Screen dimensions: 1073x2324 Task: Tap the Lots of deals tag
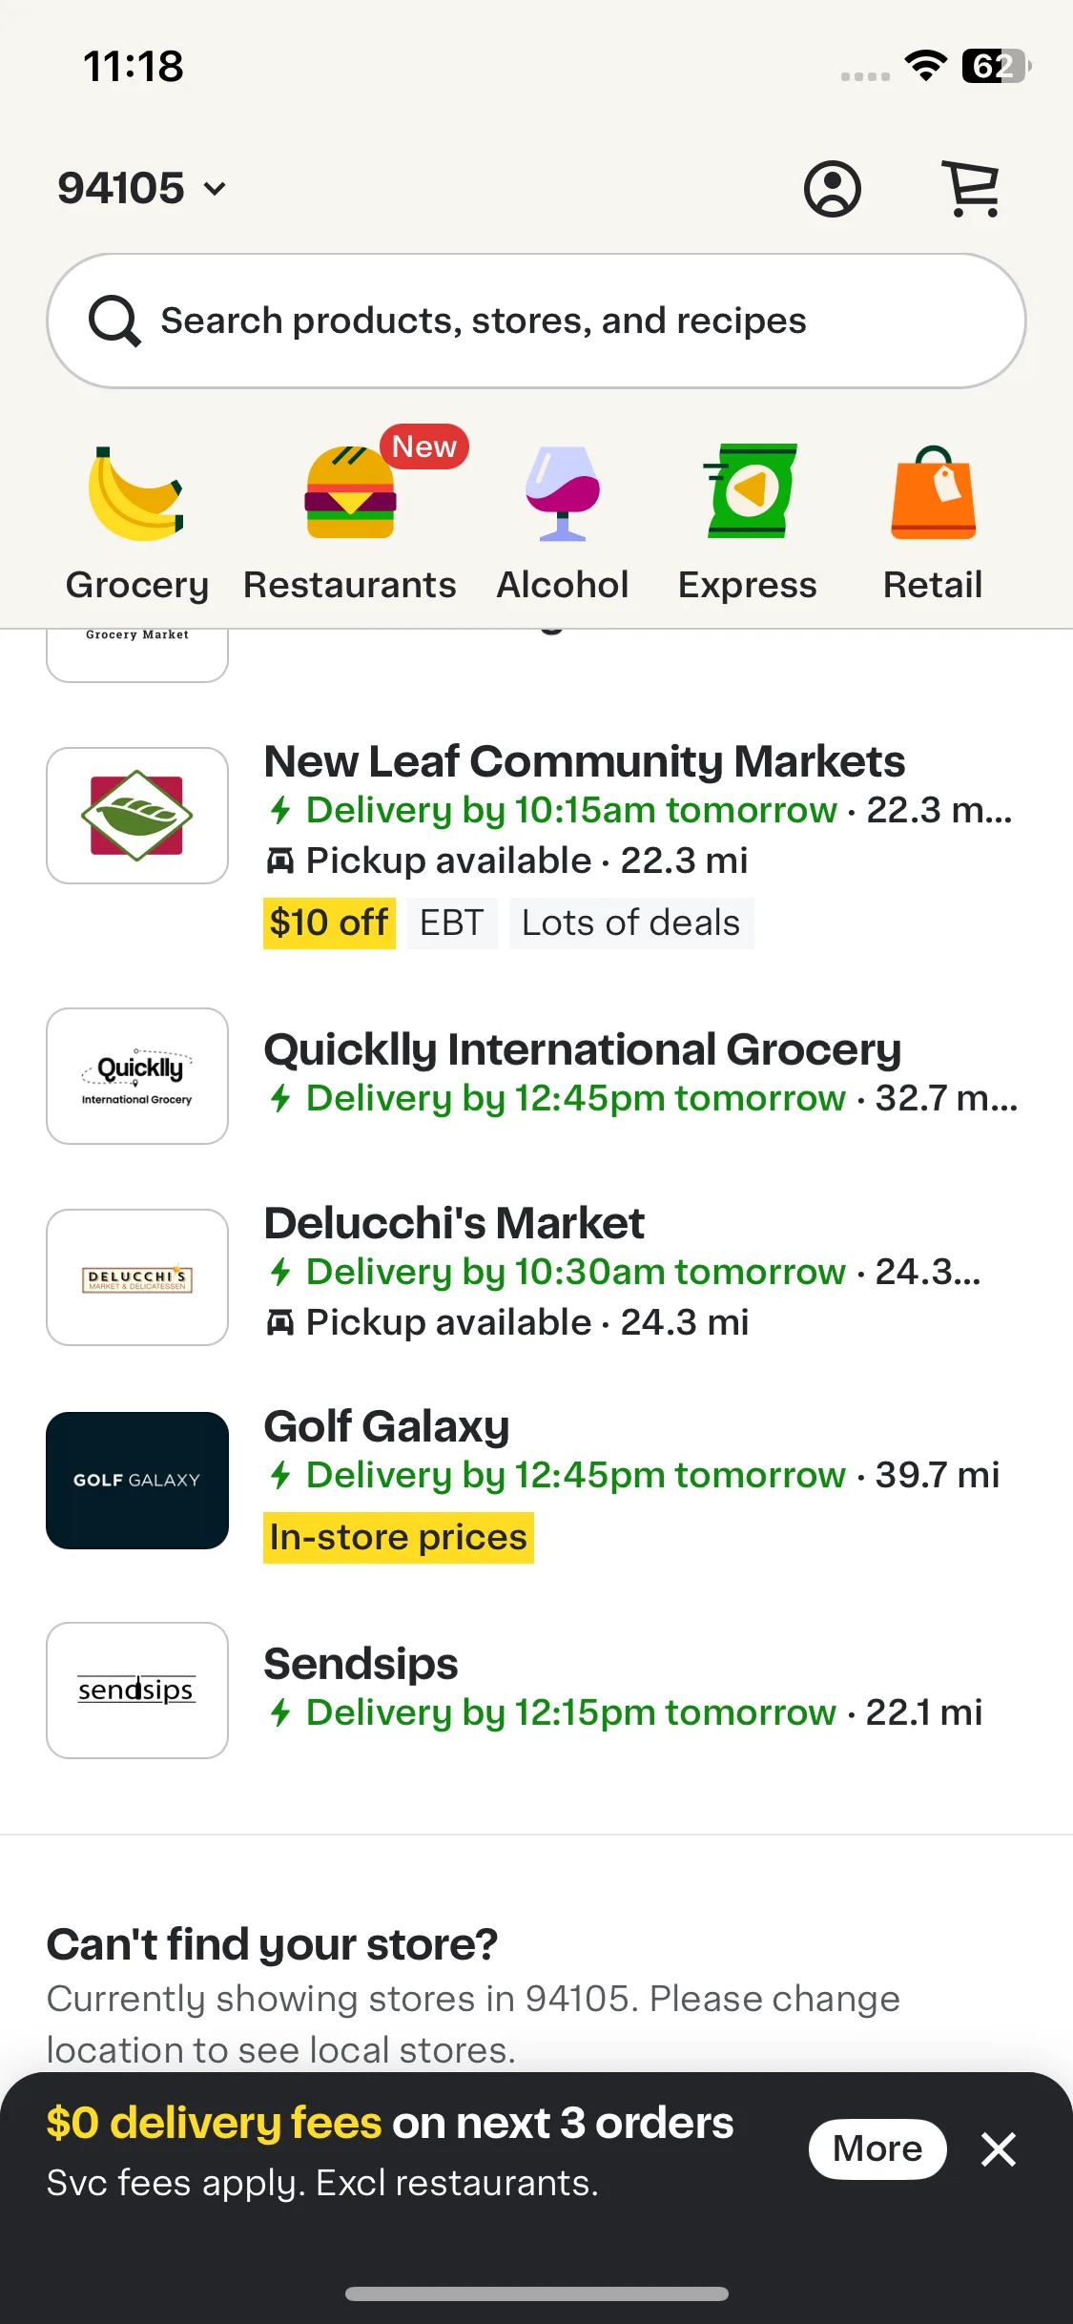pyautogui.click(x=631, y=923)
